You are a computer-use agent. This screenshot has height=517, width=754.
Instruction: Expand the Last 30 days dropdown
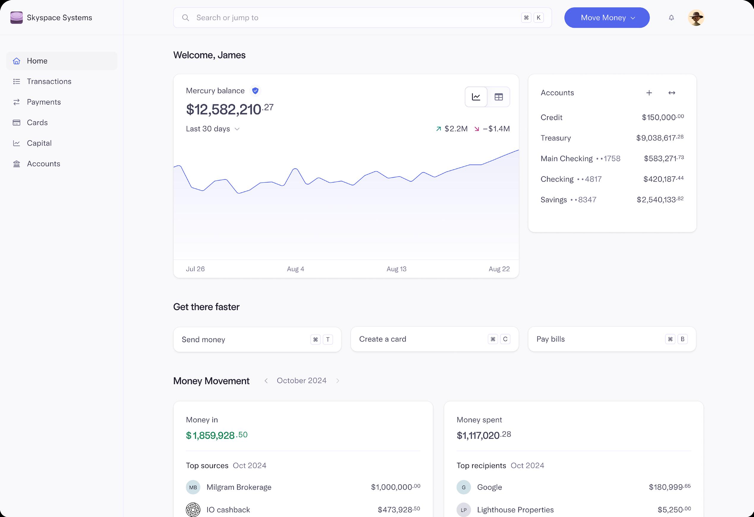(213, 129)
